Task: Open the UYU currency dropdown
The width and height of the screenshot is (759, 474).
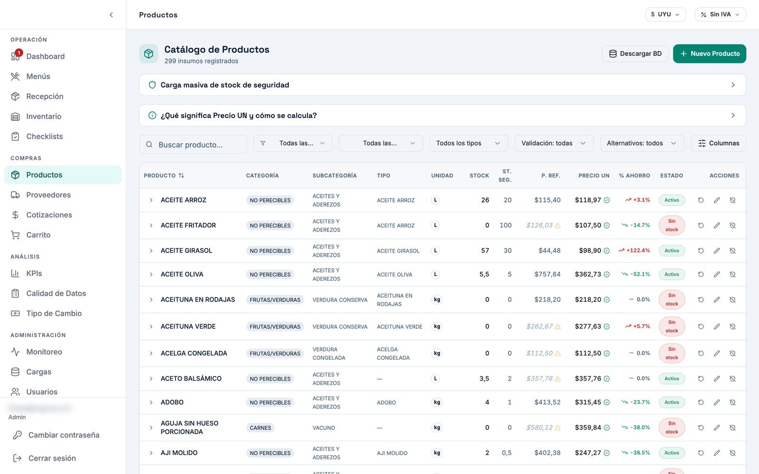Action: pos(665,15)
